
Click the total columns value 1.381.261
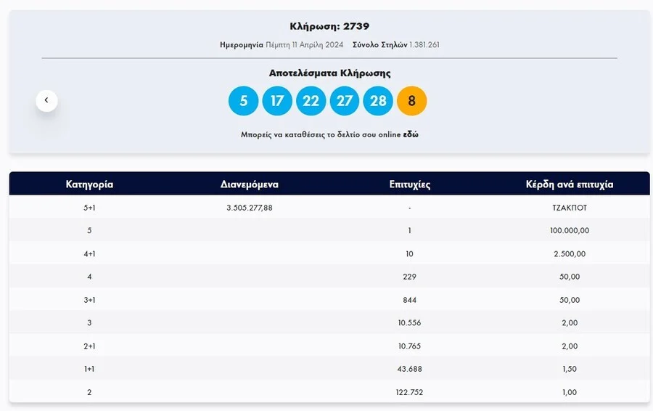point(424,45)
